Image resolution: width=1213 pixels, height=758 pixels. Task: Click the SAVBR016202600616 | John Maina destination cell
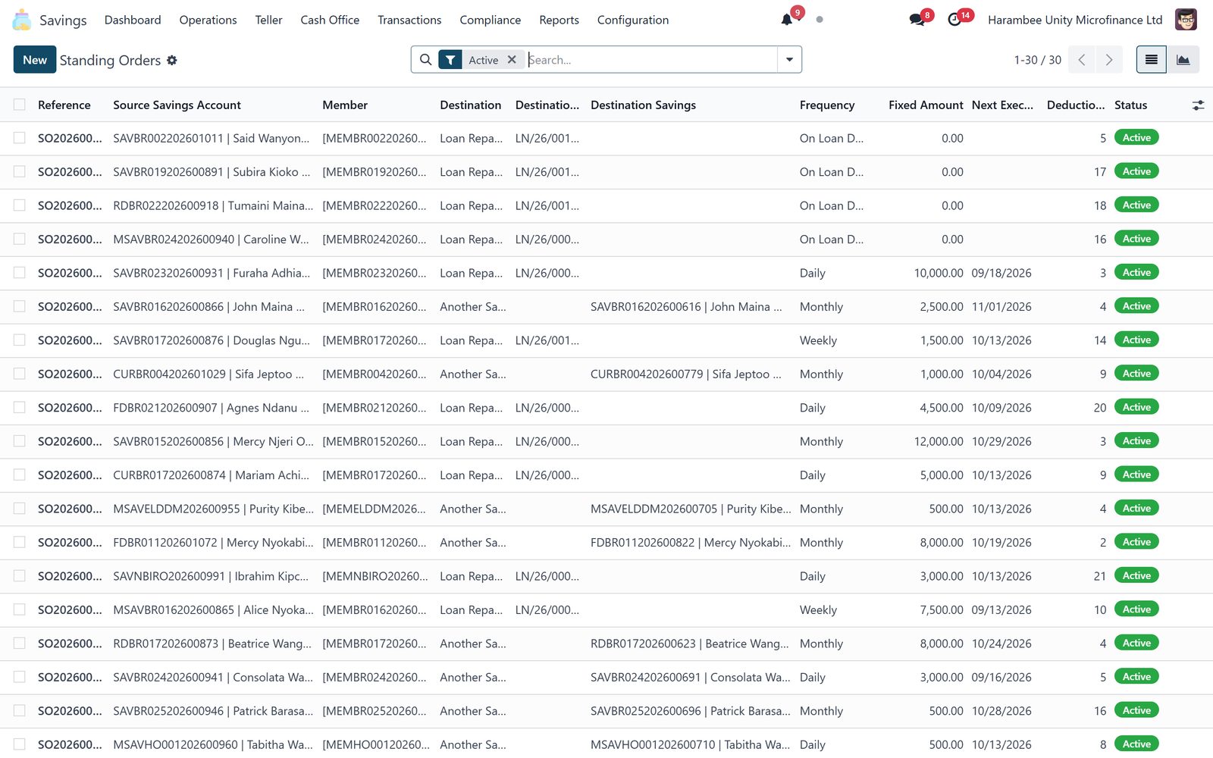(686, 307)
